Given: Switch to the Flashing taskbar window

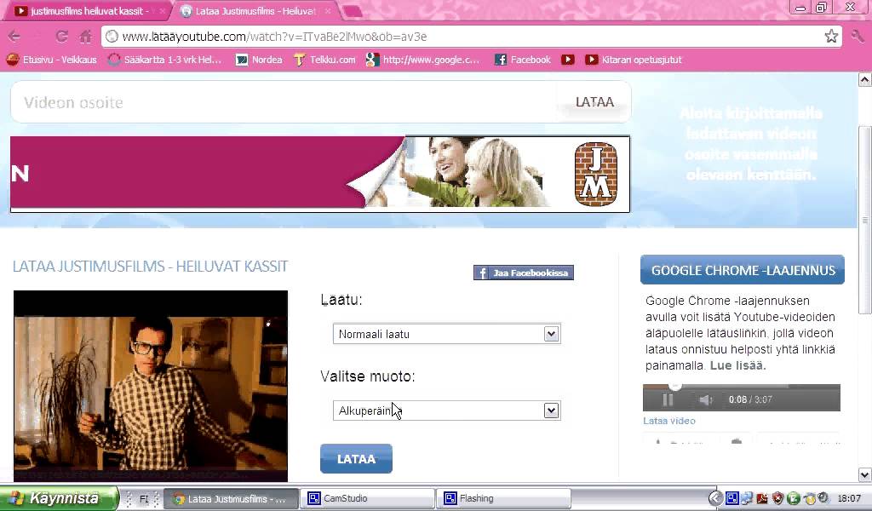Looking at the screenshot, I should [x=504, y=498].
